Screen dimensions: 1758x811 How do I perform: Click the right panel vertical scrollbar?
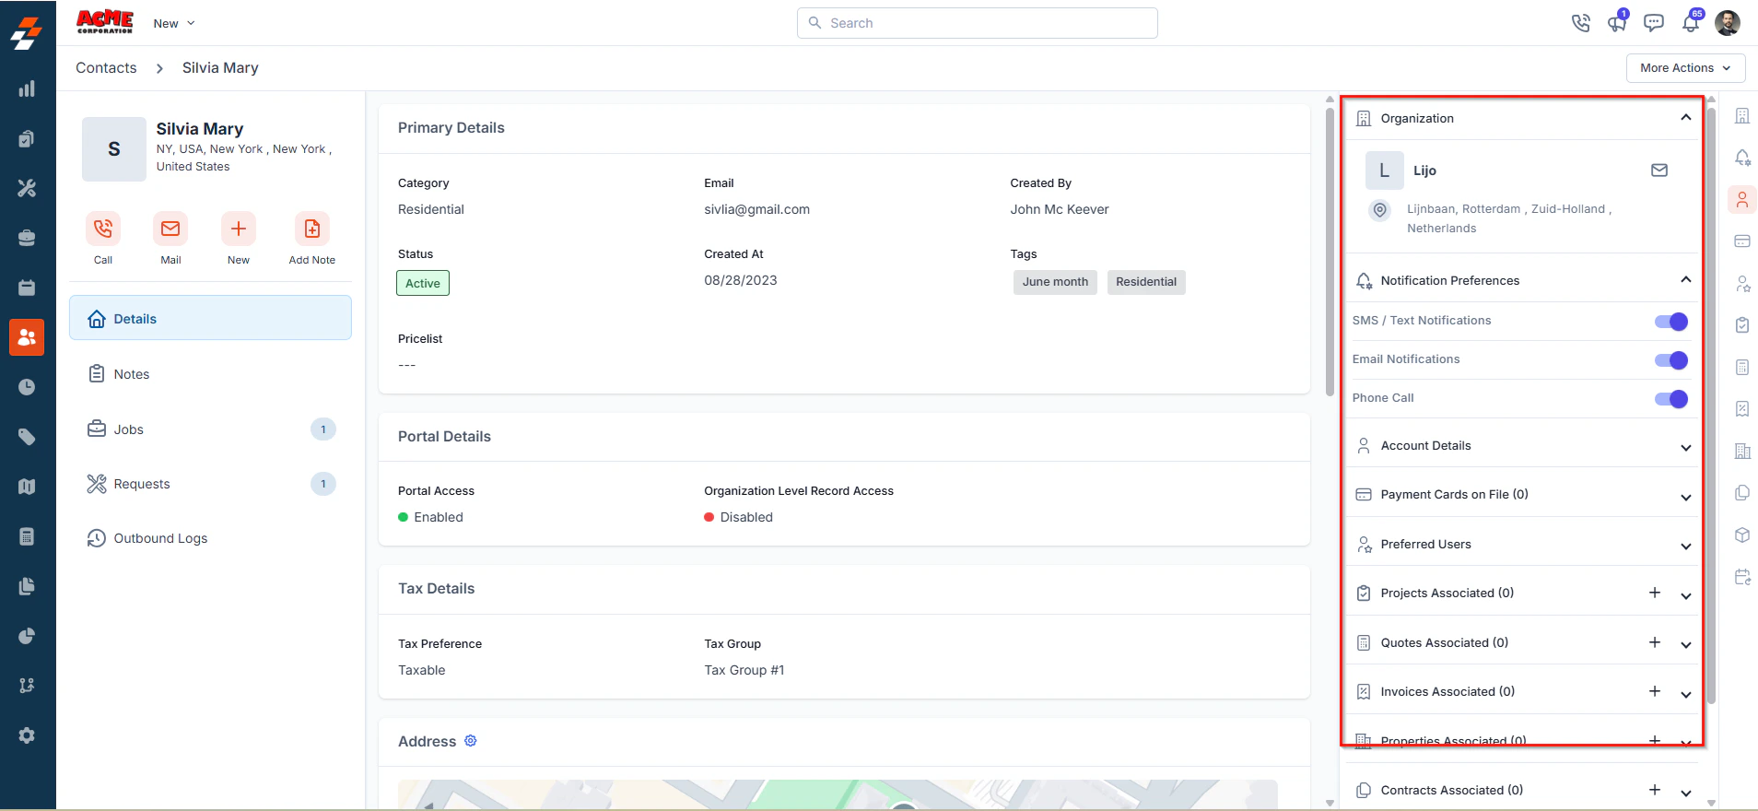coord(1711,405)
